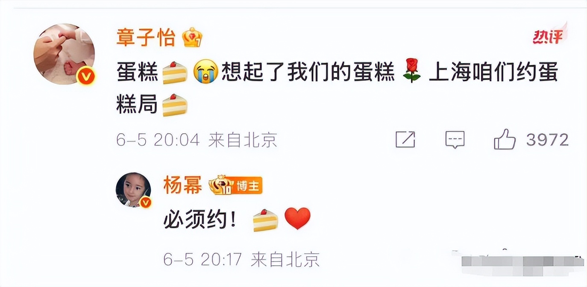Open 杨幂's profile picture
Screen dimensions: 587x287
133,190
